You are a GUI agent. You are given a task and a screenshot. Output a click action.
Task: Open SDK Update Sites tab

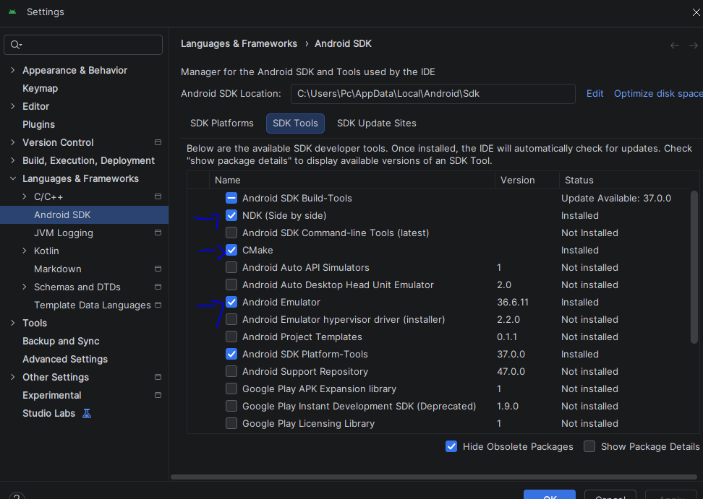tap(377, 123)
